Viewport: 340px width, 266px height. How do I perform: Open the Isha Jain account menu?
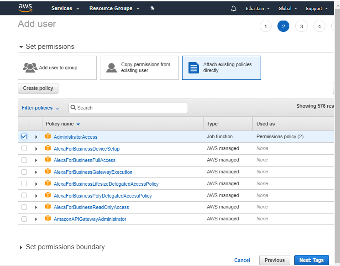tap(257, 9)
